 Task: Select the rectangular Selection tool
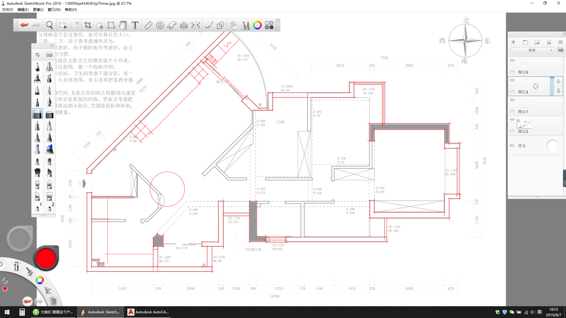point(63,25)
